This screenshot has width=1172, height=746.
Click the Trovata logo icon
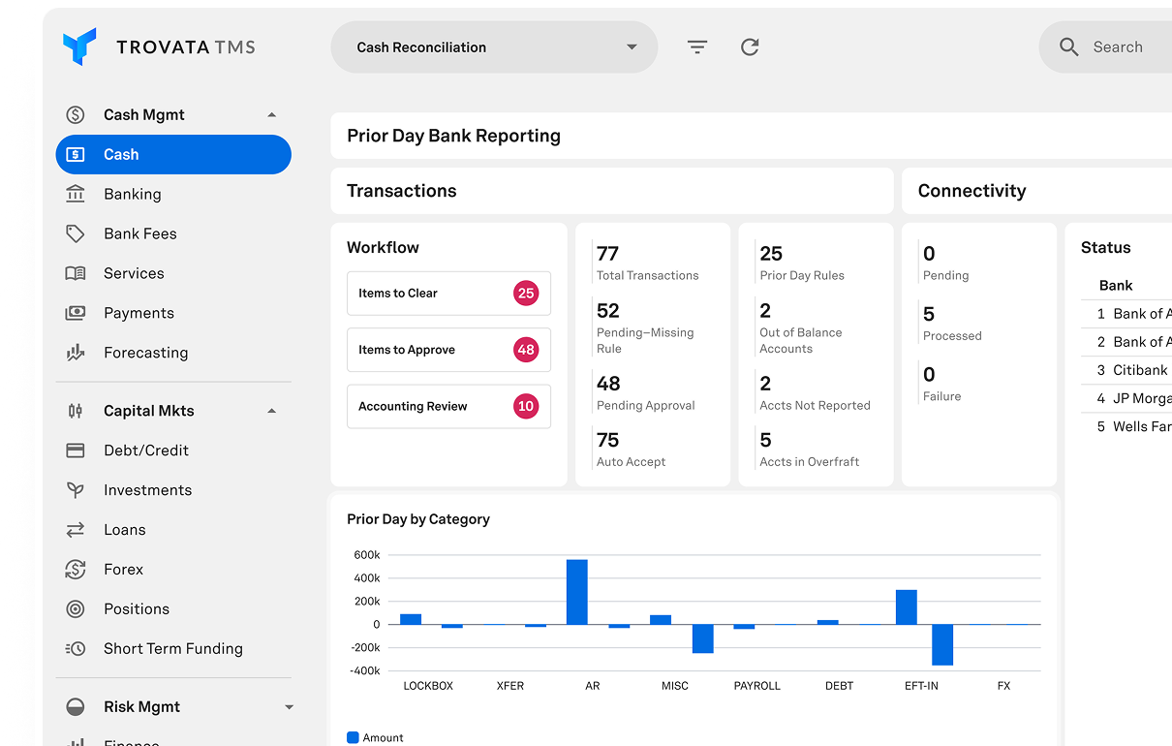pyautogui.click(x=79, y=47)
